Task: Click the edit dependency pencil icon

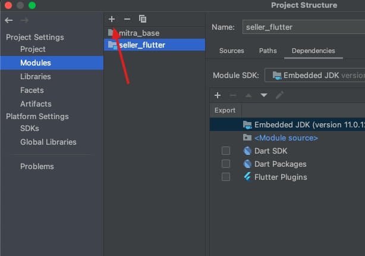Action: coord(279,95)
